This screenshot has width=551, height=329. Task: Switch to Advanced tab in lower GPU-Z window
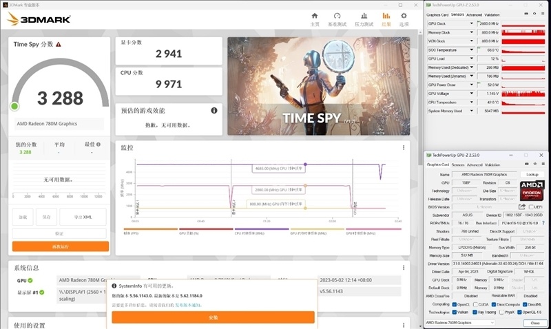coord(475,164)
